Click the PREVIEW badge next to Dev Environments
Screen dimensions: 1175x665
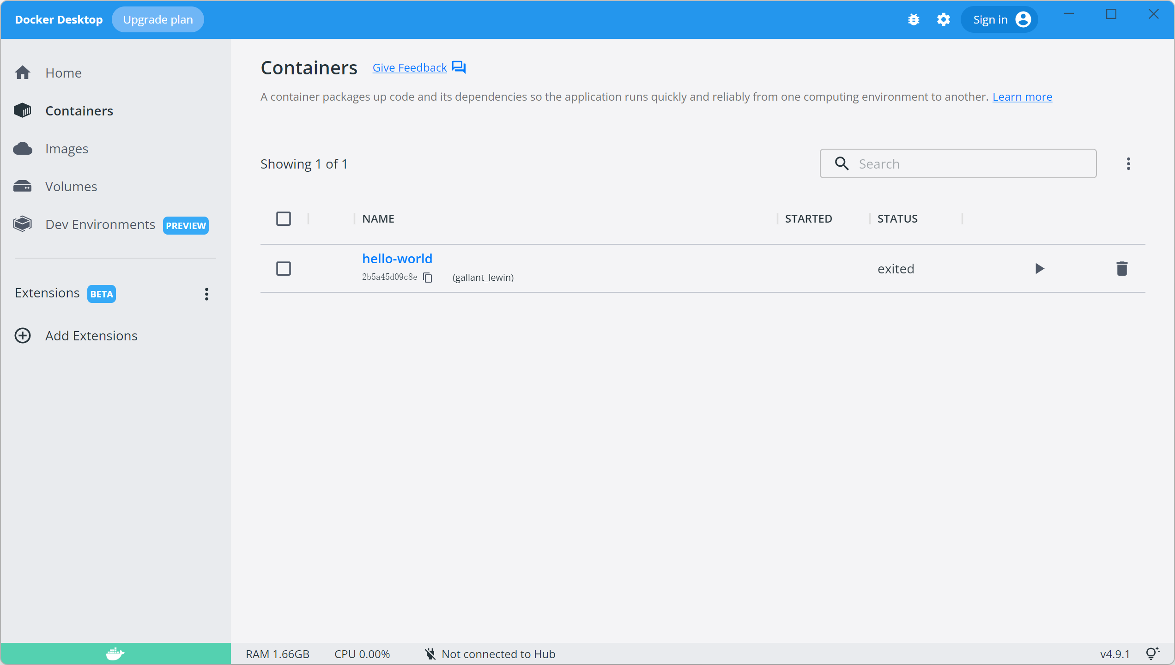[x=186, y=225]
